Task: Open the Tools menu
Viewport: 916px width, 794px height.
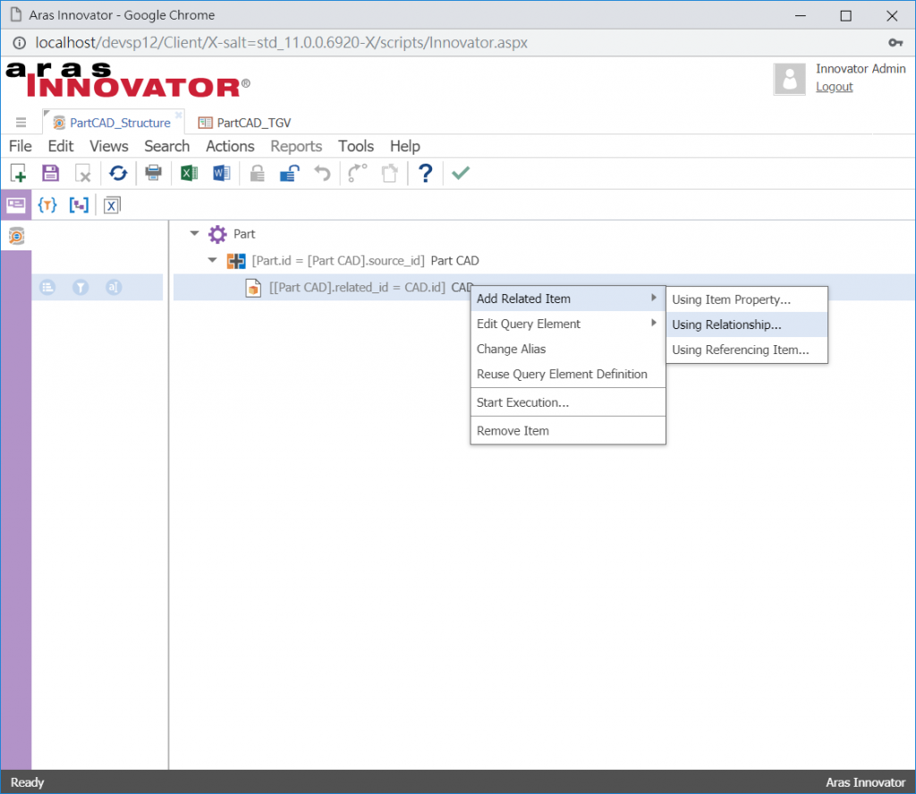Action: 356,146
